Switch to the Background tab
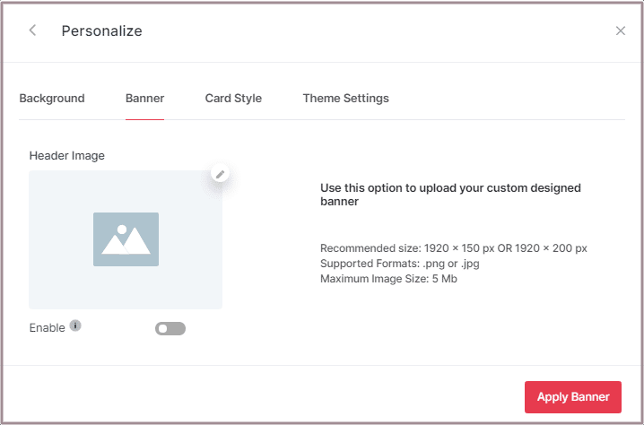Image resolution: width=644 pixels, height=425 pixels. [52, 99]
